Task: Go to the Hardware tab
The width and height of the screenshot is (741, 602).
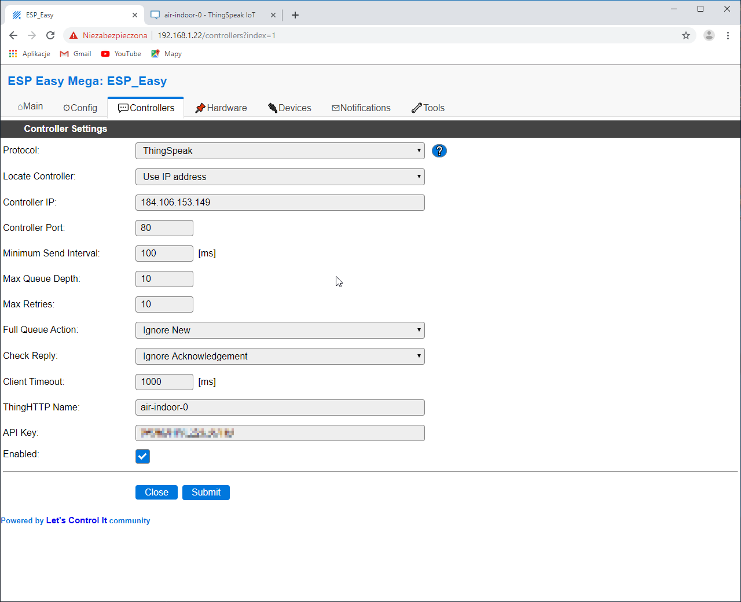Action: tap(221, 108)
